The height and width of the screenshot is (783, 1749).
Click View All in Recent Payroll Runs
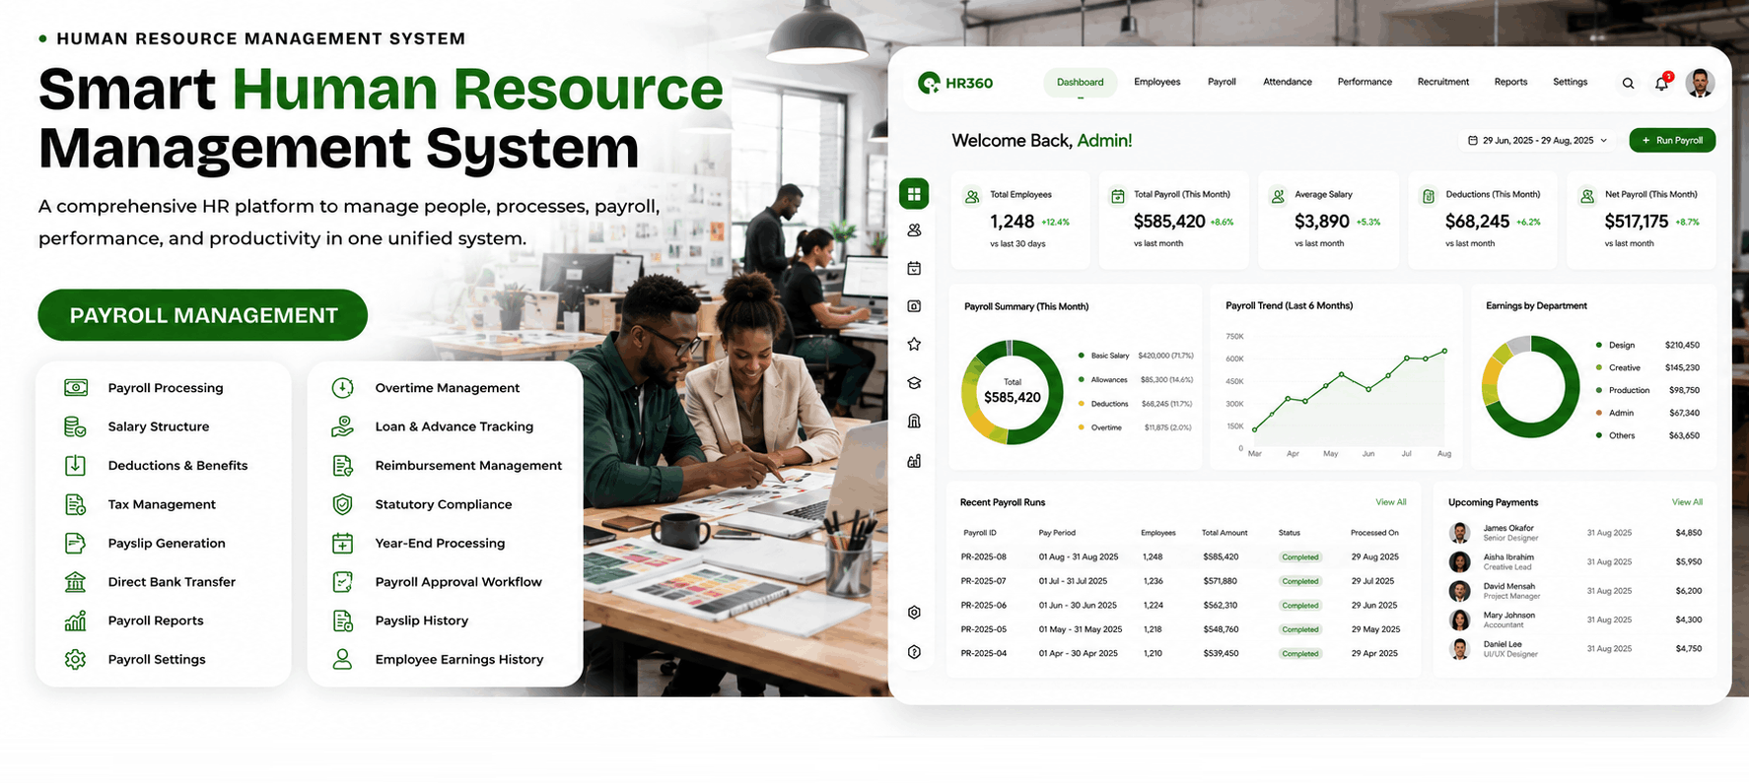[x=1390, y=502]
